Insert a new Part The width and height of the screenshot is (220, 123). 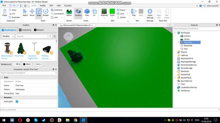coord(87,12)
